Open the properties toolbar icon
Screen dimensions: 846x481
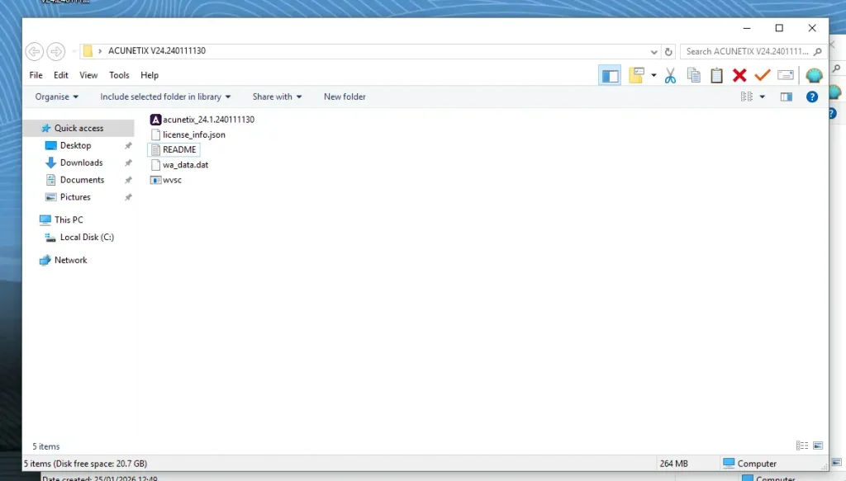(785, 74)
